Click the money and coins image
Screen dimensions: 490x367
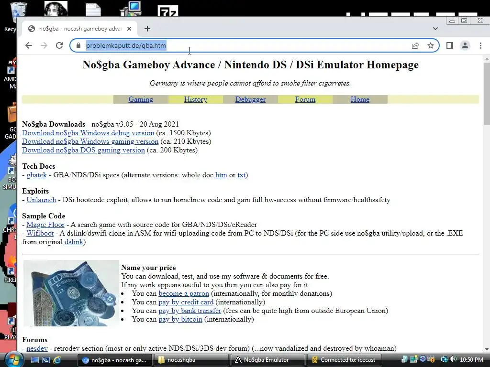71,293
